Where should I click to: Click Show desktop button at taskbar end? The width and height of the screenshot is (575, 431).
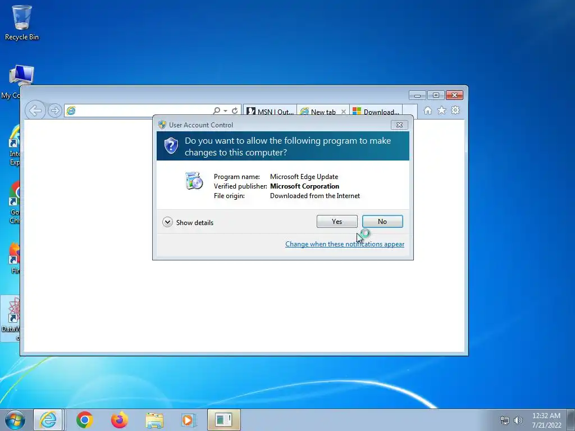571,420
